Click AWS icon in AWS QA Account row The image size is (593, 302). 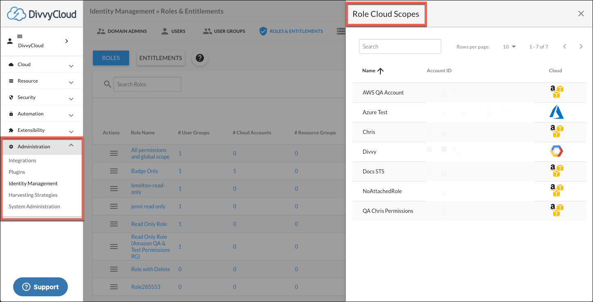557,92
